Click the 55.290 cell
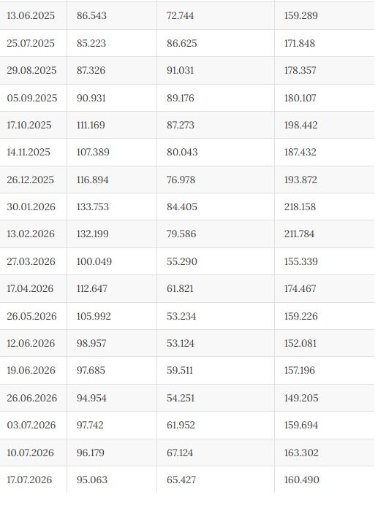378x508 pixels. coord(182,261)
